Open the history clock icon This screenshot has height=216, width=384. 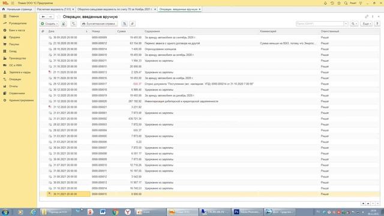click(332, 3)
